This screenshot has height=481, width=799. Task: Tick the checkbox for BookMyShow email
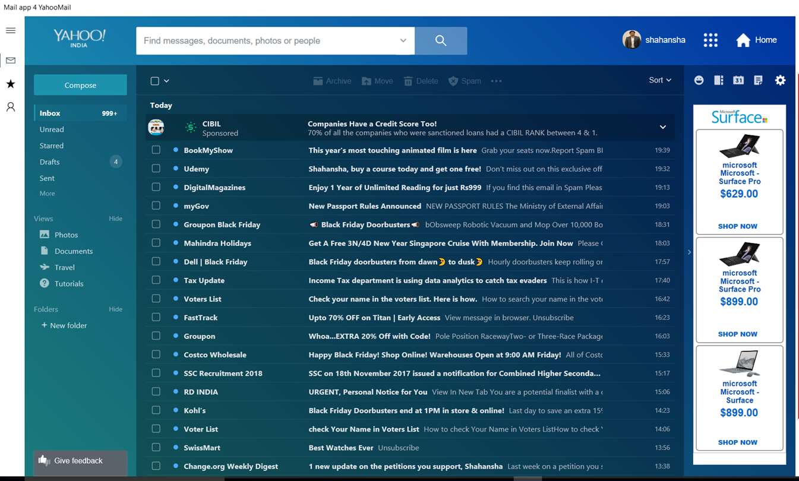pyautogui.click(x=156, y=150)
